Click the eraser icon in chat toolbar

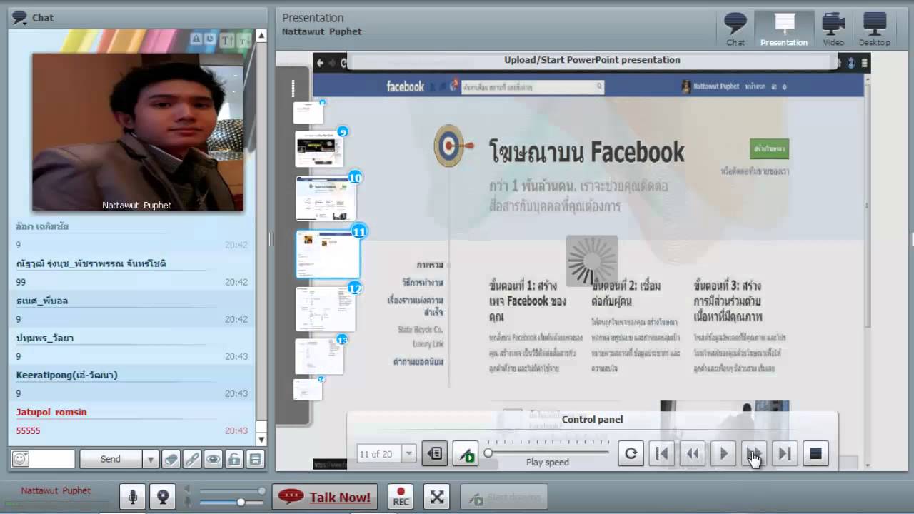(171, 459)
